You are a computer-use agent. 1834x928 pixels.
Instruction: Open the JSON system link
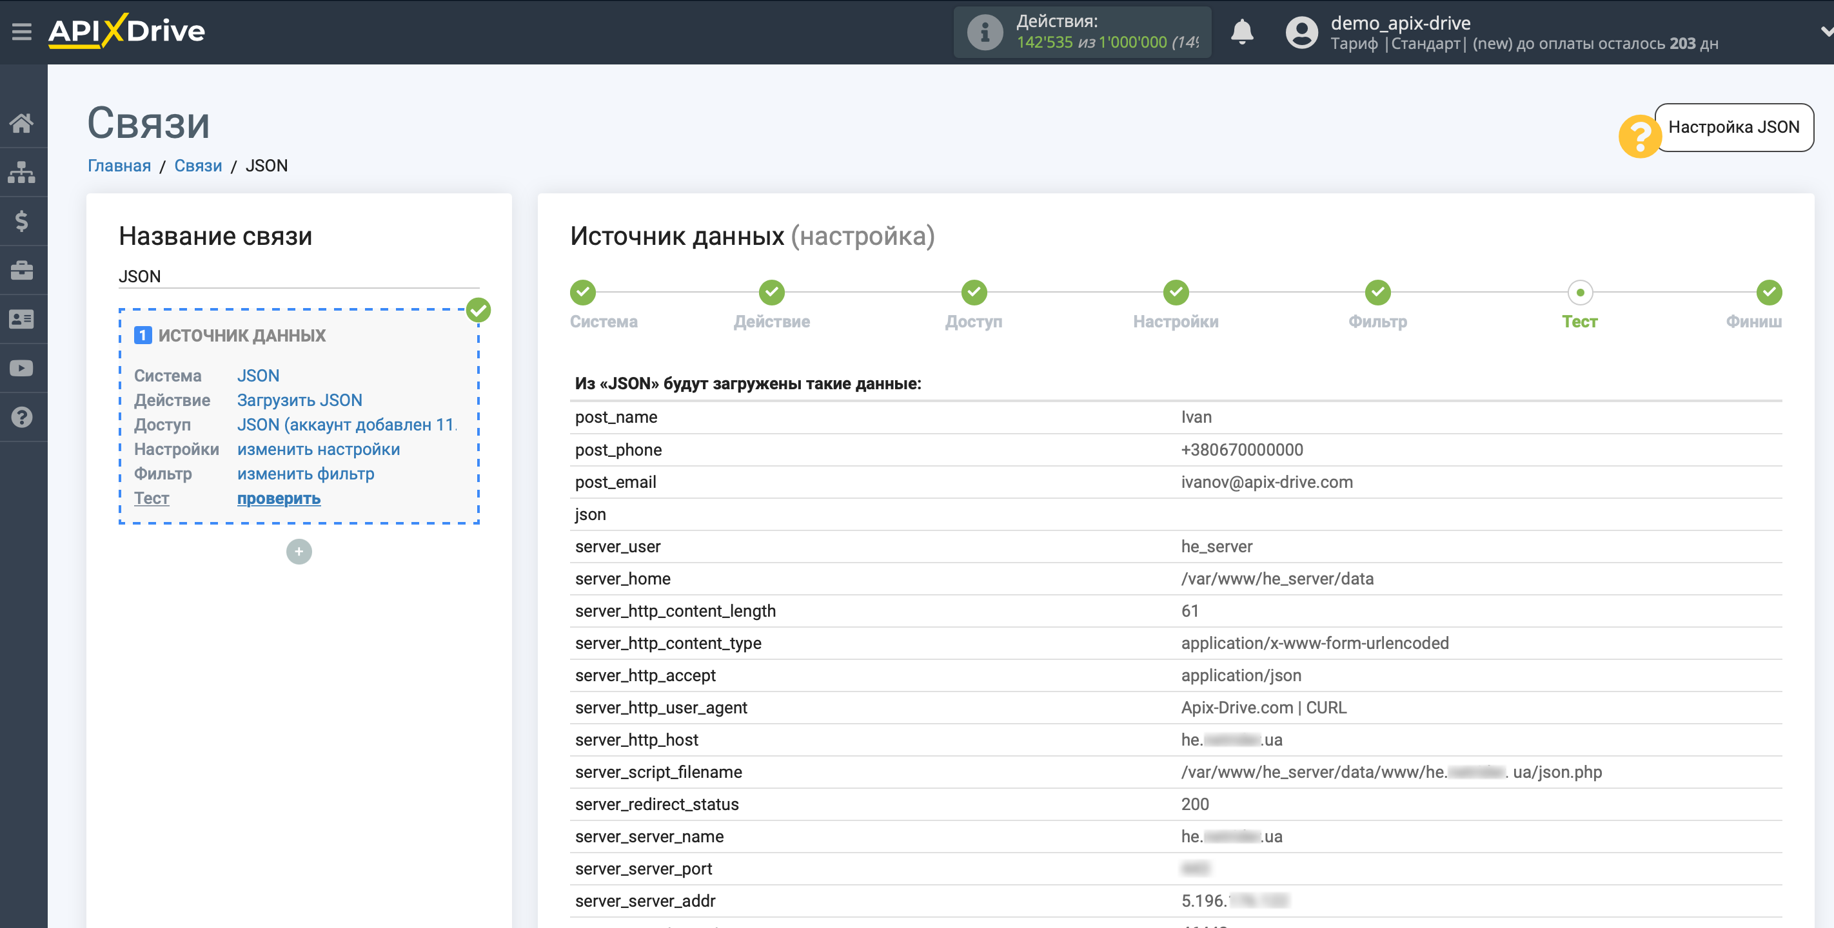[258, 376]
